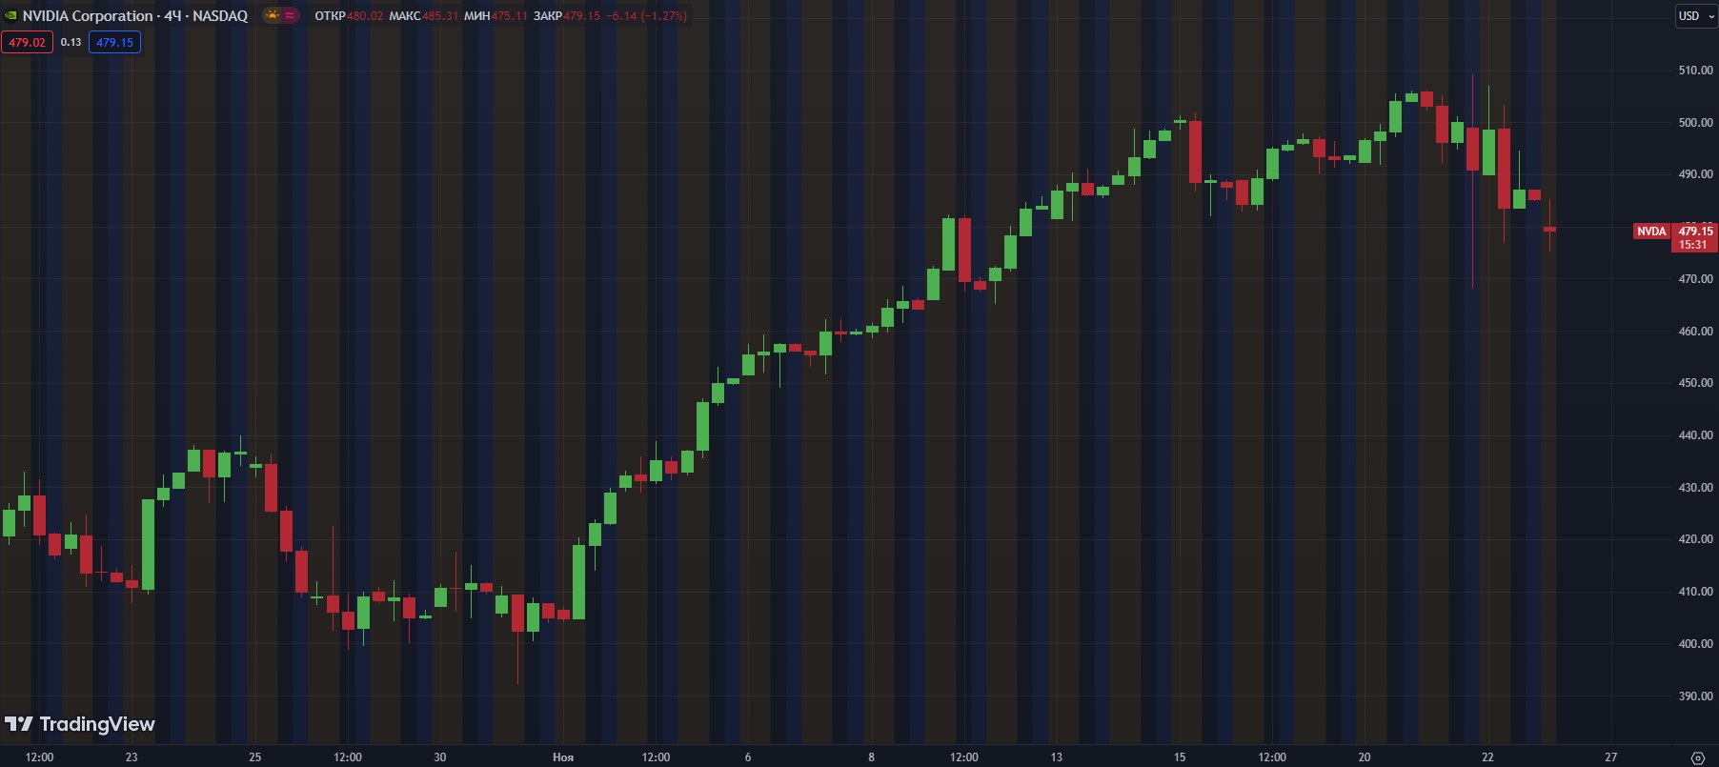Image resolution: width=1719 pixels, height=767 pixels.
Task: Open the USD currency dropdown
Action: pos(1696,15)
